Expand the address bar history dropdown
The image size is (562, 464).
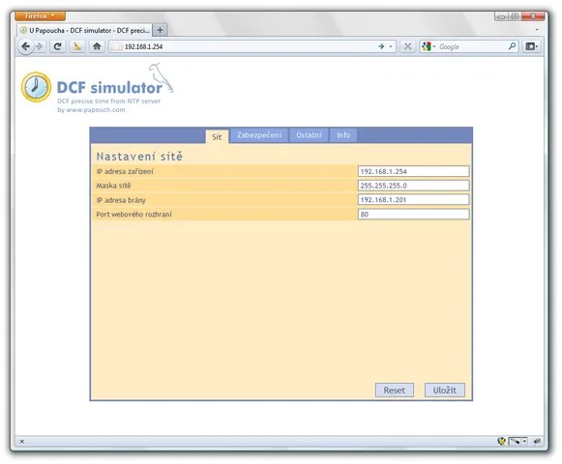click(391, 46)
